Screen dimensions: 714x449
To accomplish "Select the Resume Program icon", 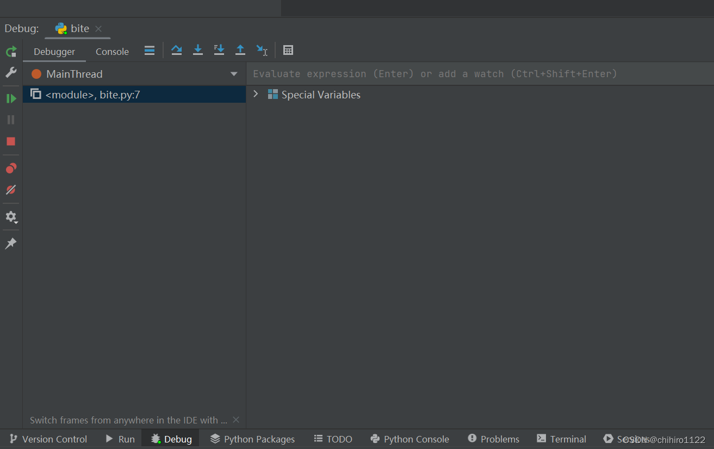I will [10, 98].
